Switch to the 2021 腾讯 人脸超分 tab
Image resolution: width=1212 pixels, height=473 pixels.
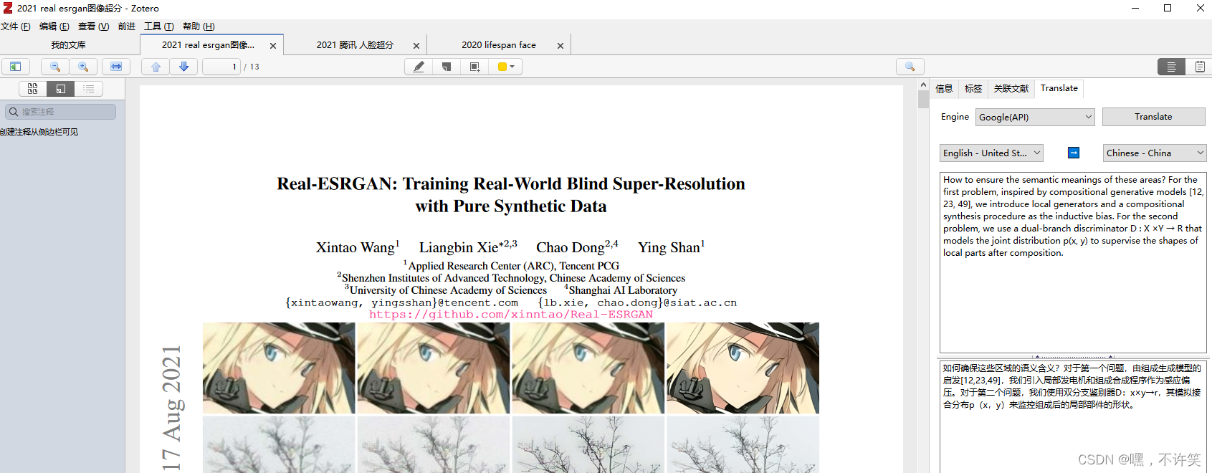pyautogui.click(x=355, y=44)
